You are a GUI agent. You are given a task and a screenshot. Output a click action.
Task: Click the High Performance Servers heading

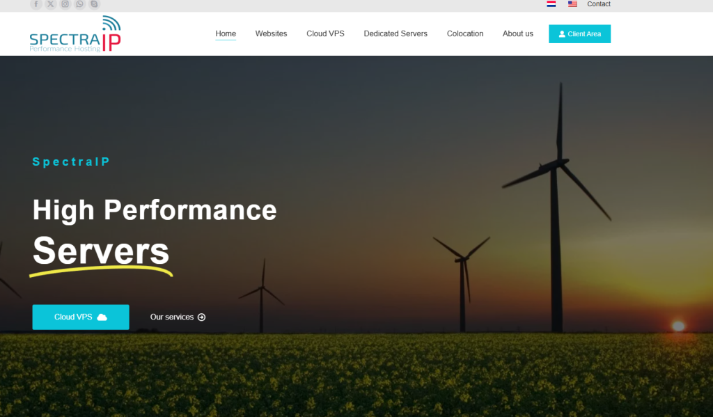click(x=155, y=230)
